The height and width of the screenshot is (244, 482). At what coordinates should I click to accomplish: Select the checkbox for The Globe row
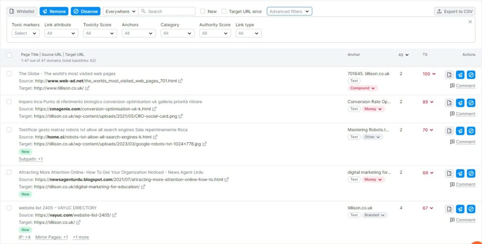pos(9,74)
